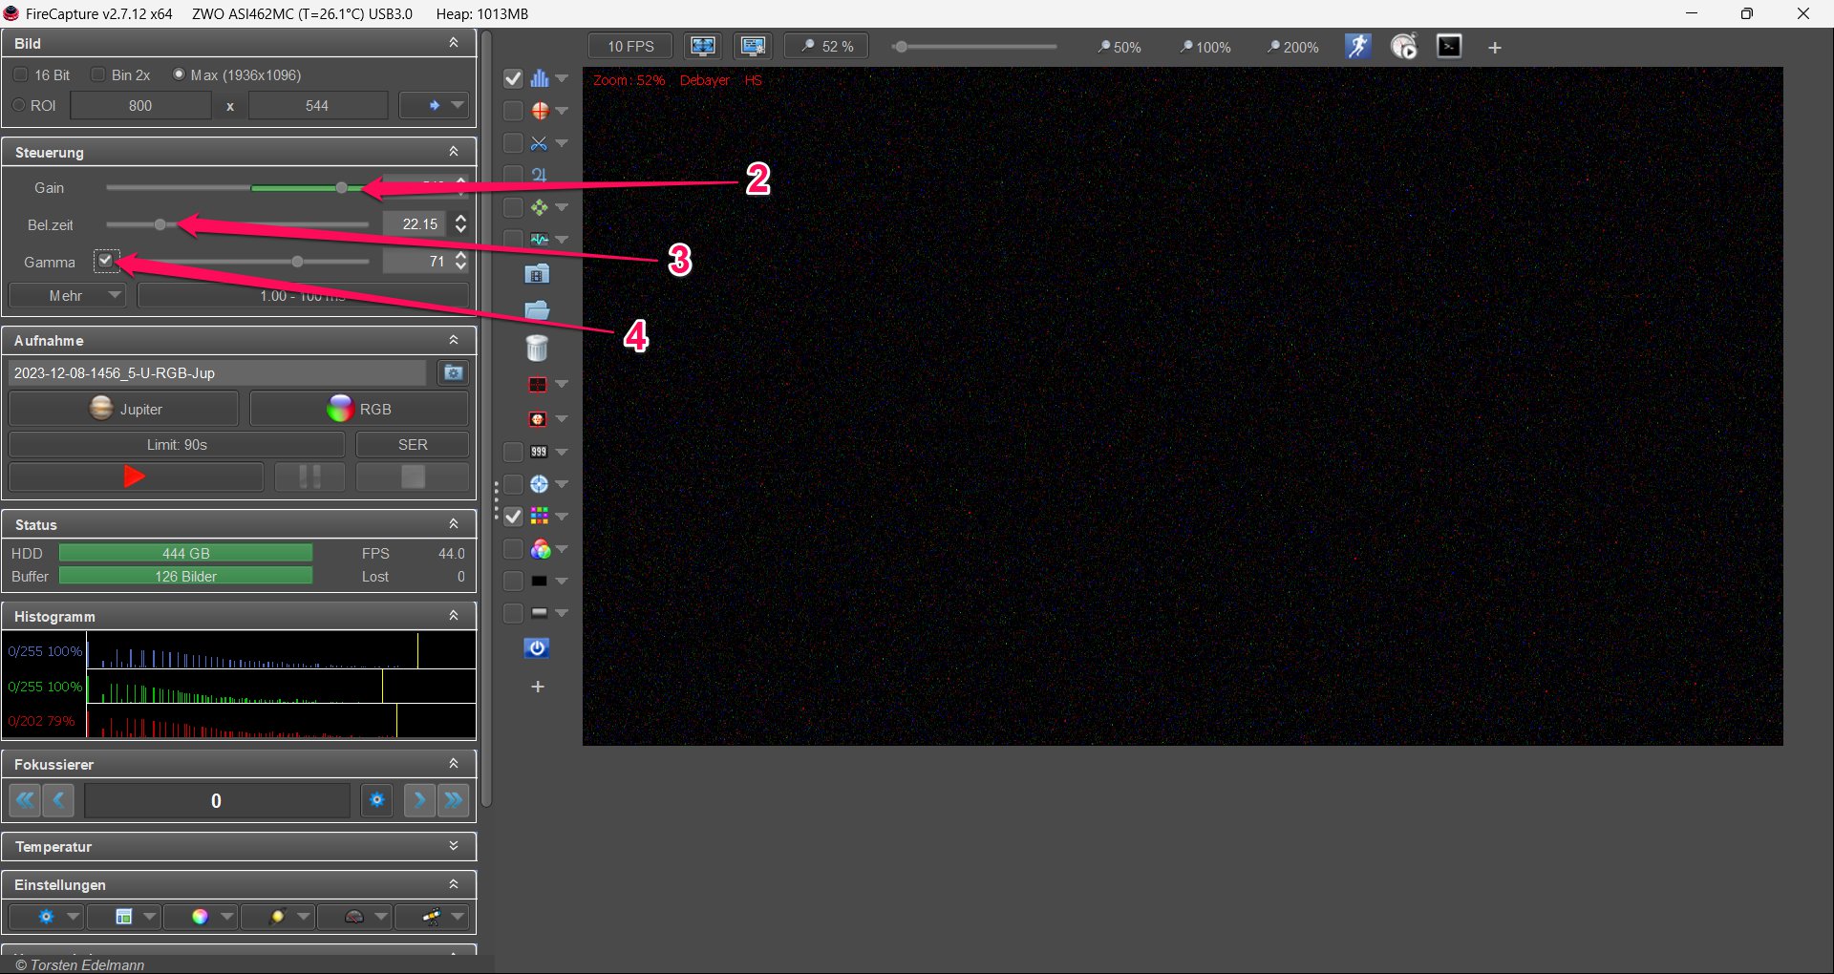Enable the 16 Bit option
Screen dimensions: 1834x974
(x=21, y=74)
